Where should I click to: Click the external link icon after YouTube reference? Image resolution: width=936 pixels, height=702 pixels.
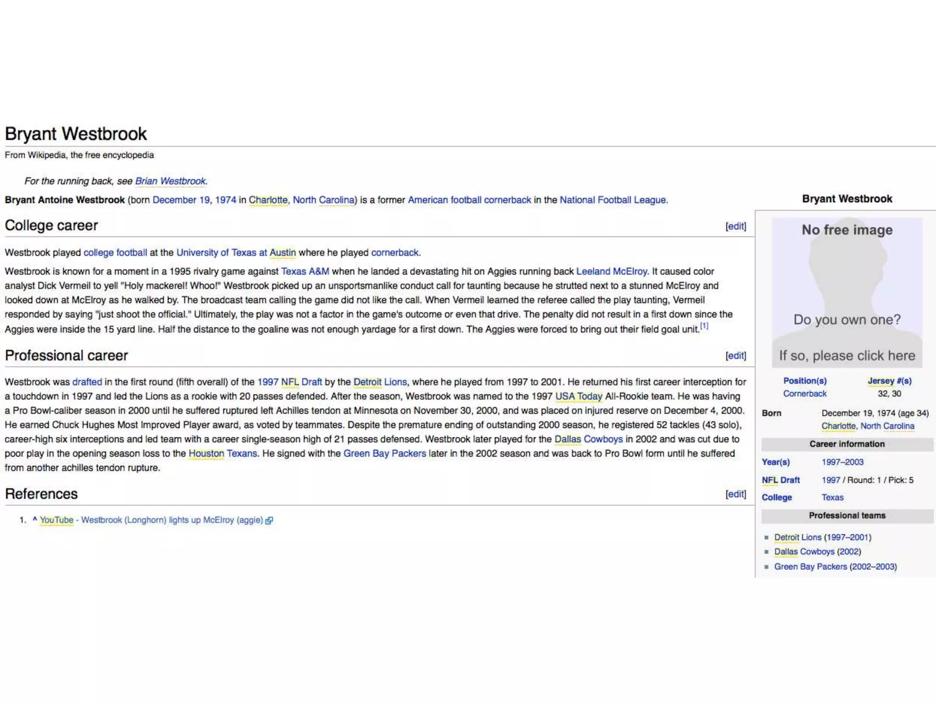[x=269, y=521]
